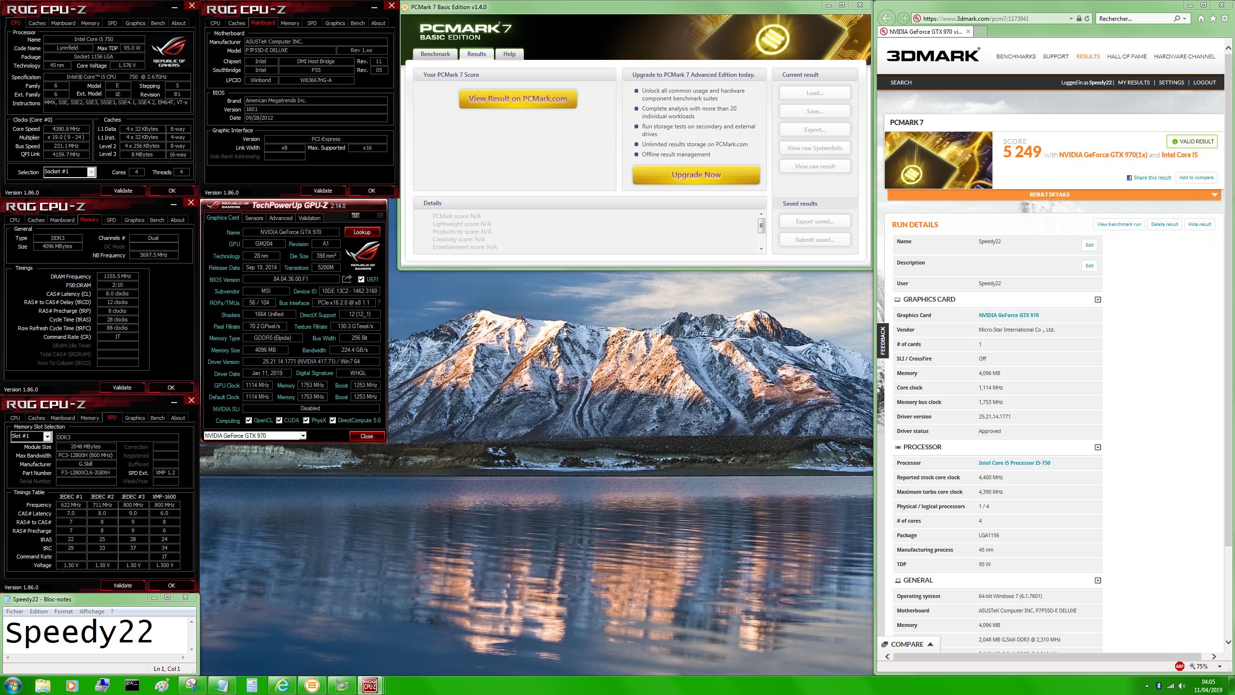The image size is (1235, 695).
Task: Open Paint from the taskbar
Action: point(162,685)
